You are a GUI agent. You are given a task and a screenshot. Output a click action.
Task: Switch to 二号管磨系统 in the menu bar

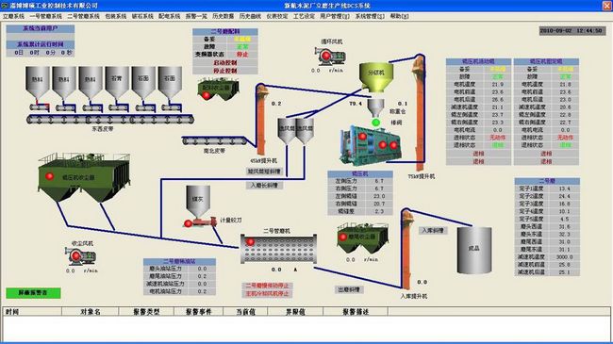coord(83,16)
